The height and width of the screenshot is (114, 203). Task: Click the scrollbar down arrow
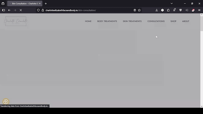[202, 106]
